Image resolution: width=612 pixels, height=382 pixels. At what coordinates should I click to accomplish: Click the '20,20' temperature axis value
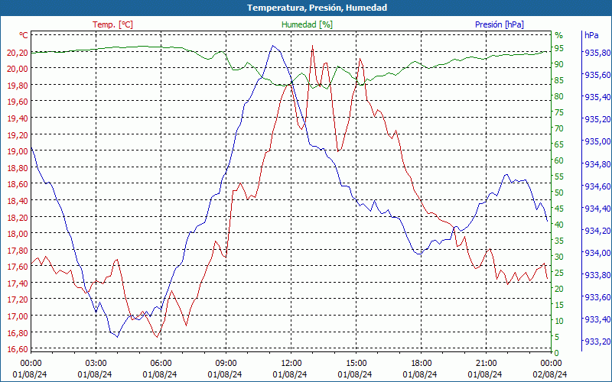[18, 52]
